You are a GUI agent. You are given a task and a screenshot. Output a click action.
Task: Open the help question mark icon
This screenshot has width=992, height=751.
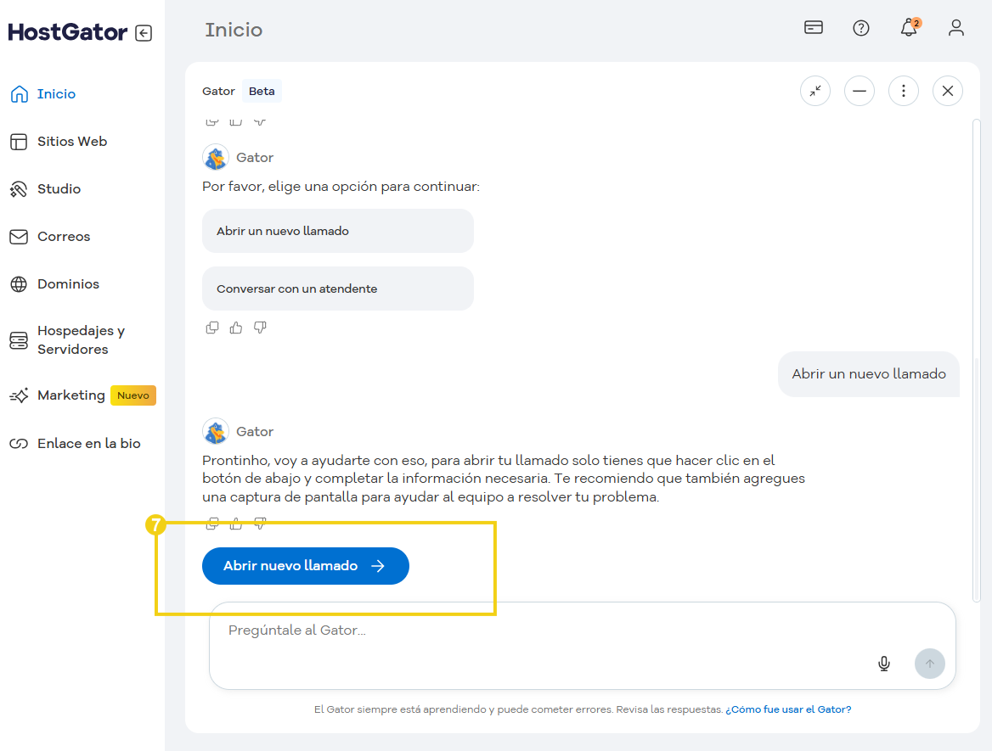coord(861,28)
